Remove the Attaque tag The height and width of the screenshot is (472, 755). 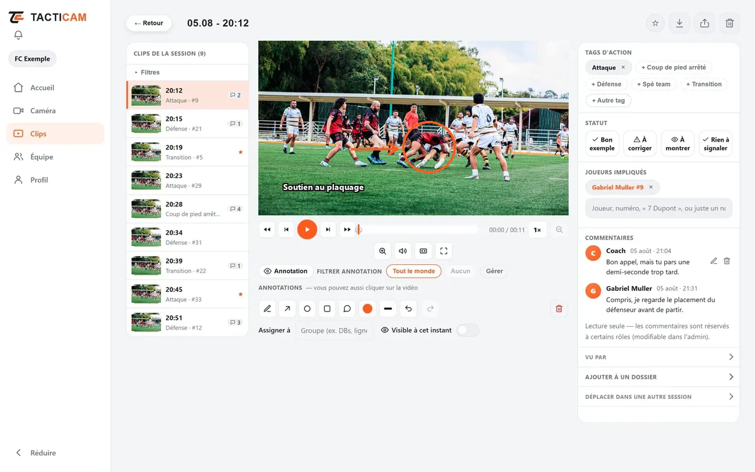tap(623, 68)
